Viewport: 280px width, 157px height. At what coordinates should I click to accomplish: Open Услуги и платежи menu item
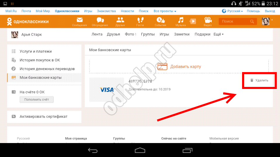coord(36,51)
